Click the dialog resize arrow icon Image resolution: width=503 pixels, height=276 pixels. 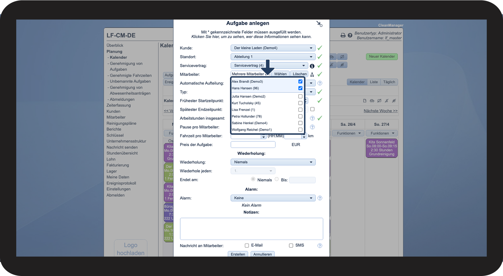coord(319,24)
